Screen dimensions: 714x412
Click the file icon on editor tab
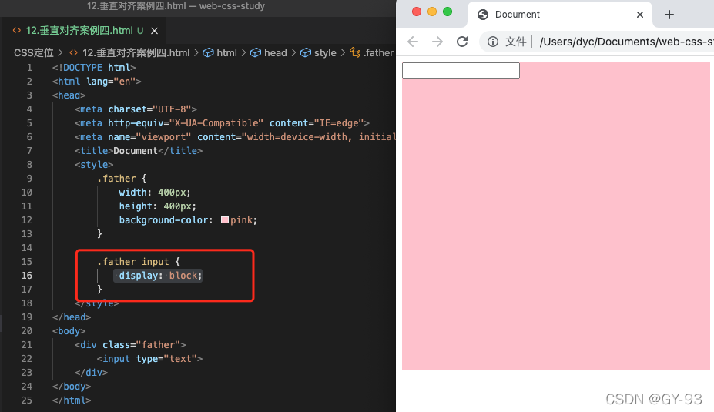17,31
